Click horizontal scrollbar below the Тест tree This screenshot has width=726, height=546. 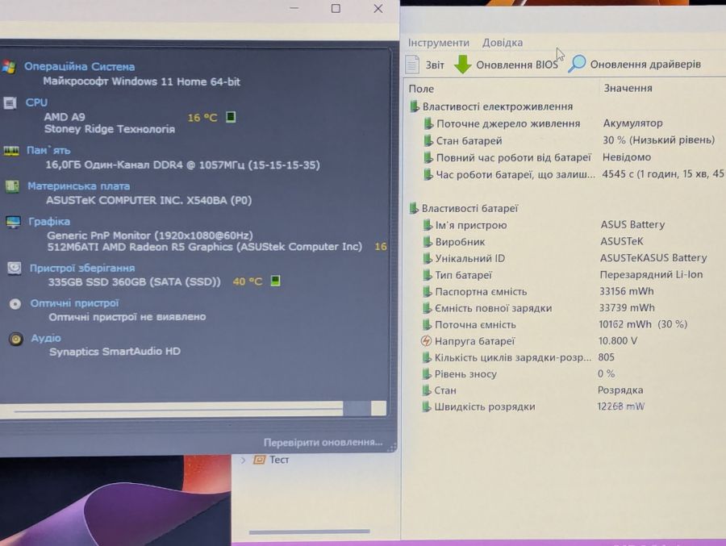[309, 531]
